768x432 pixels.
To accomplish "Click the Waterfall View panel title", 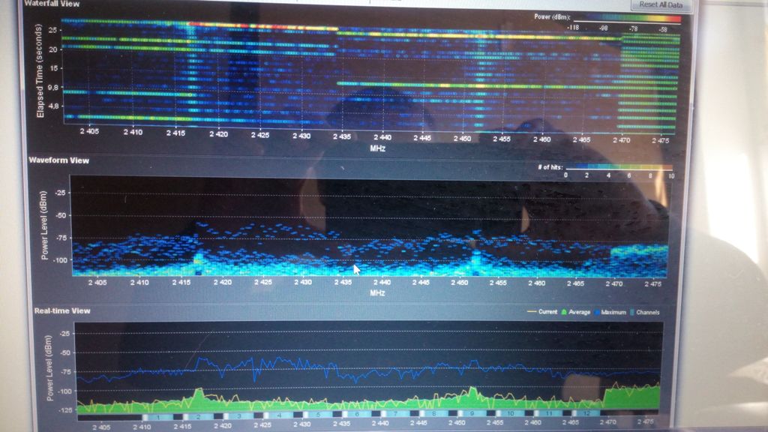I will click(52, 4).
